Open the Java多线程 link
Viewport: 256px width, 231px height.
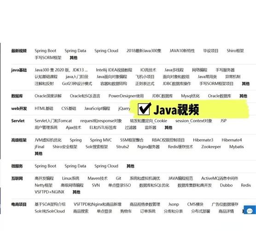174,70
